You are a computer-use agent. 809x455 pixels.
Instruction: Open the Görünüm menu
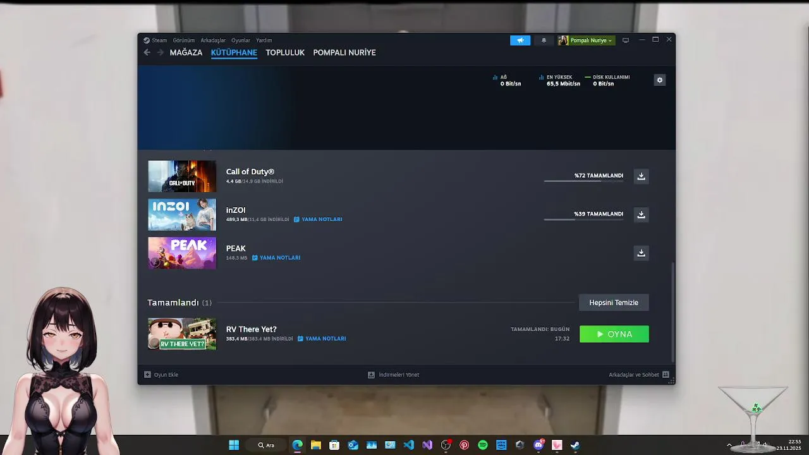point(184,40)
